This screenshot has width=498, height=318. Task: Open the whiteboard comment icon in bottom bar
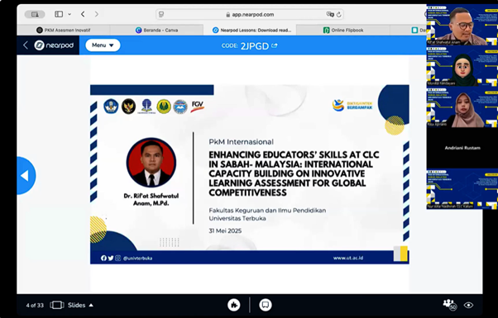coord(266,305)
